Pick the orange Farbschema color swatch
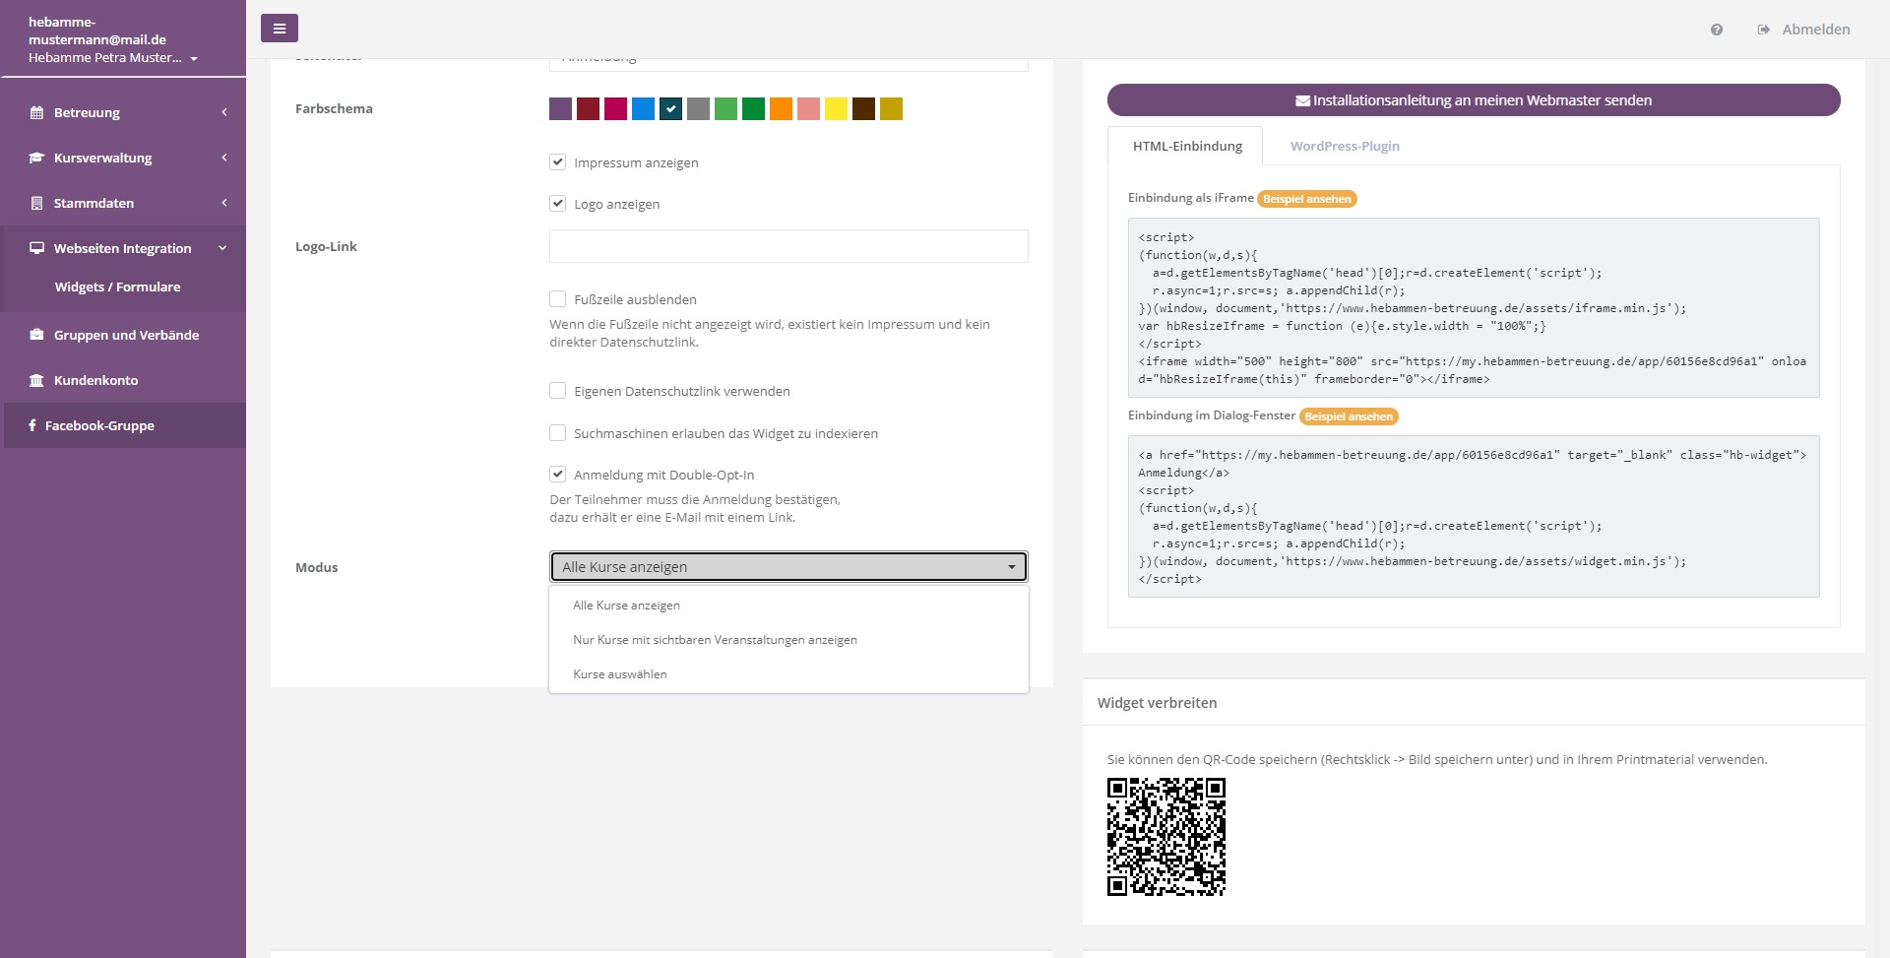 point(781,109)
